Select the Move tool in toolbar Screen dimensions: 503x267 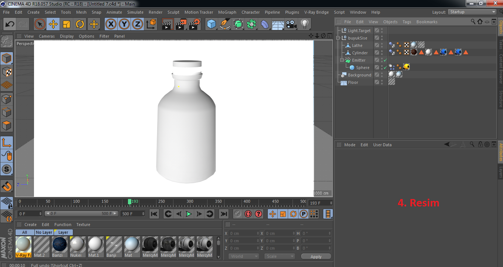pyautogui.click(x=53, y=24)
